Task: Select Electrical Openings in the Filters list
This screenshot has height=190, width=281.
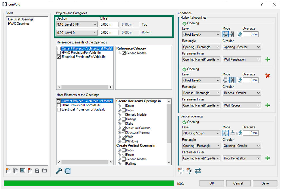Action: tap(21, 19)
